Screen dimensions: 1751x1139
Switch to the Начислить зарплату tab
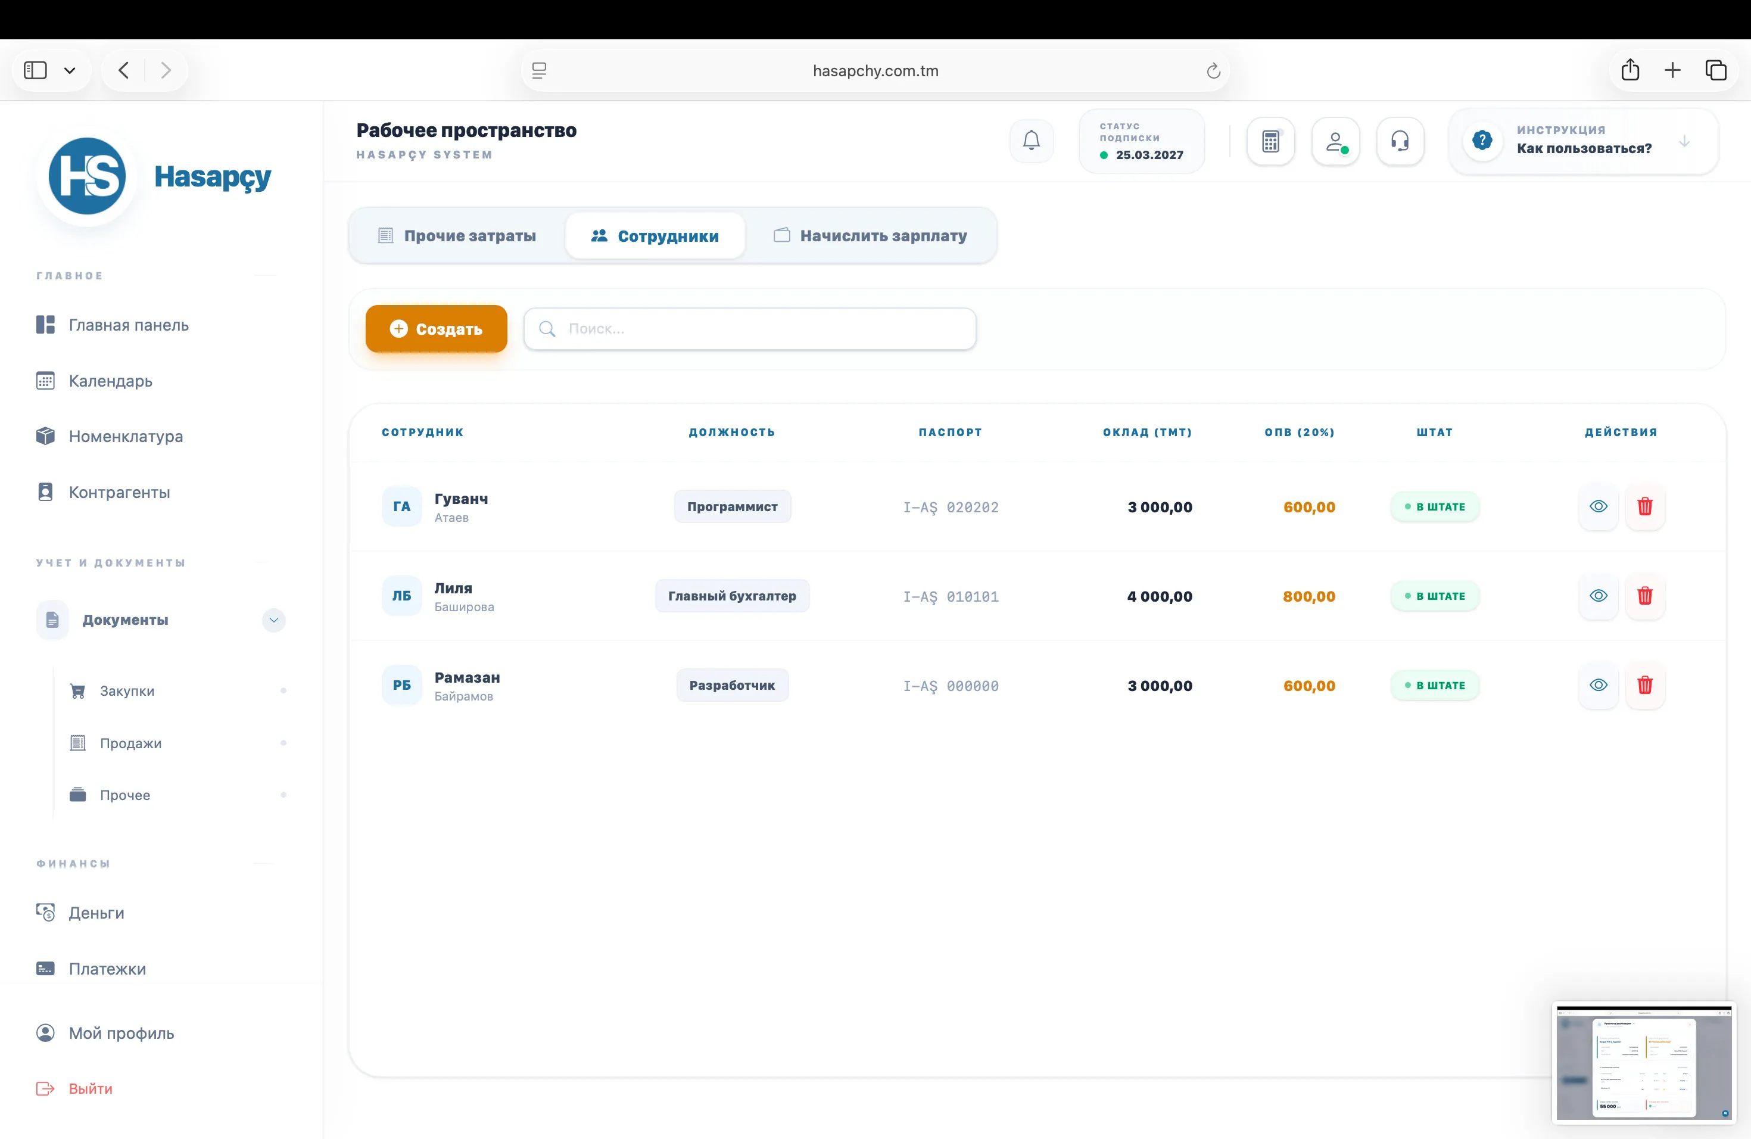pyautogui.click(x=870, y=235)
